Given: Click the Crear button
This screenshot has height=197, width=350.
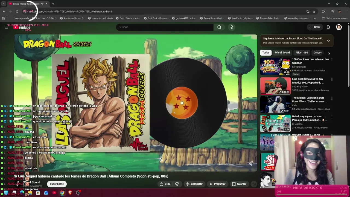Looking at the screenshot, I should 314,27.
